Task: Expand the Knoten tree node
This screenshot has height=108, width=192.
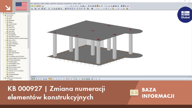Action: coord(5,17)
